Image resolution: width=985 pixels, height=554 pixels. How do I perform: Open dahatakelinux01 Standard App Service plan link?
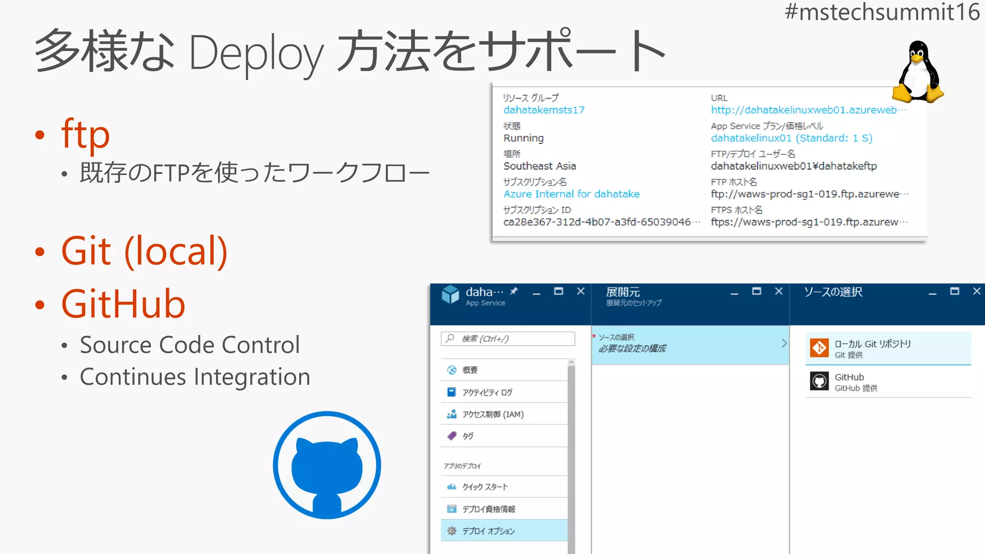(792, 138)
